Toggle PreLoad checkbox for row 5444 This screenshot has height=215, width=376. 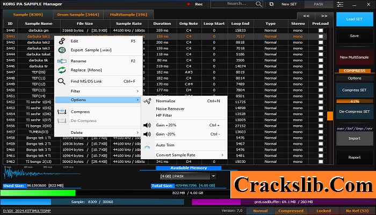pyautogui.click(x=321, y=54)
